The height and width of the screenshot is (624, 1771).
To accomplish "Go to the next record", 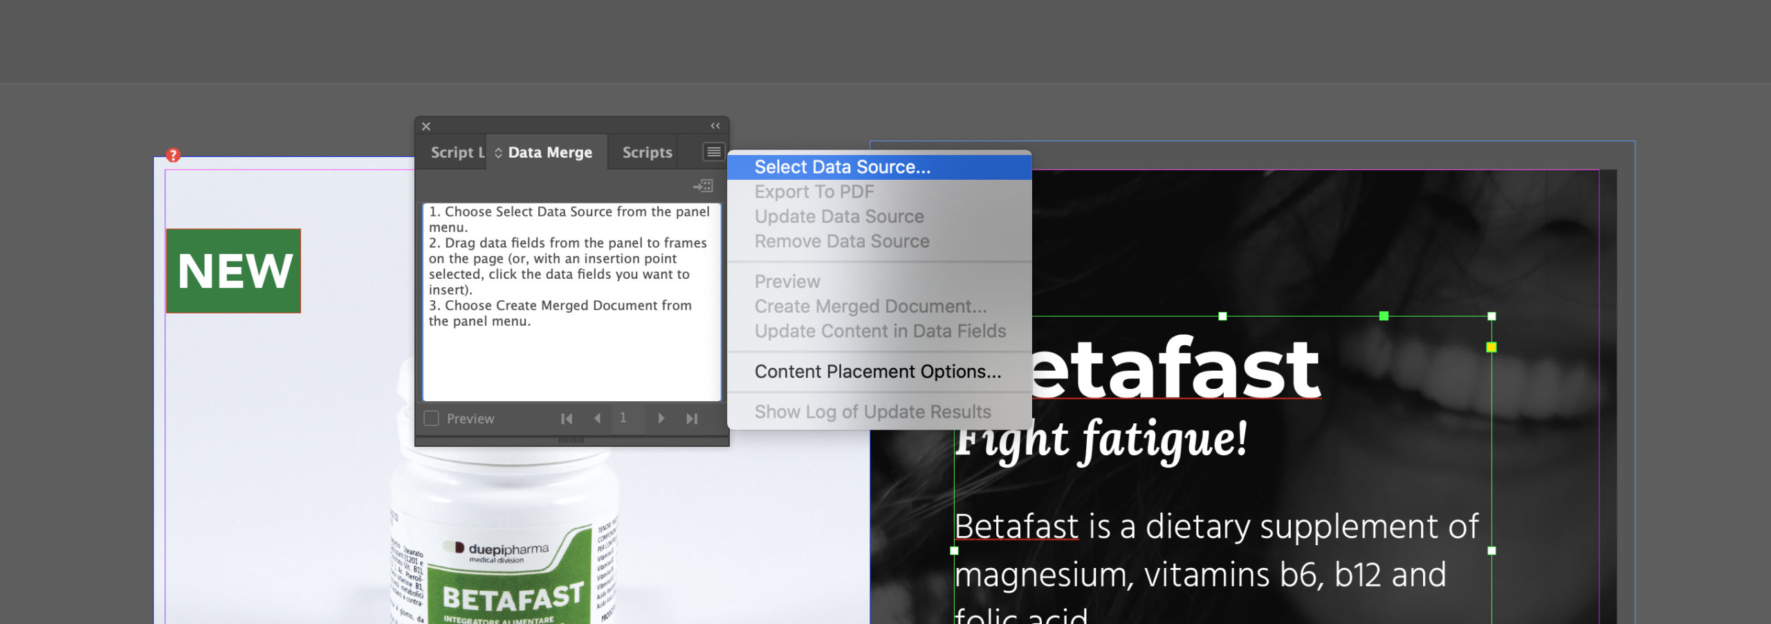I will (x=661, y=419).
